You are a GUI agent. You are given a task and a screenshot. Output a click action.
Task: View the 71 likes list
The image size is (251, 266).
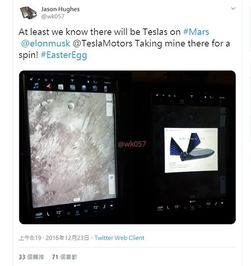click(x=64, y=257)
